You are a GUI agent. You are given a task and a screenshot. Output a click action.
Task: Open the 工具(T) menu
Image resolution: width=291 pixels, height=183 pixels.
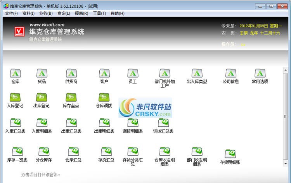[99, 13]
